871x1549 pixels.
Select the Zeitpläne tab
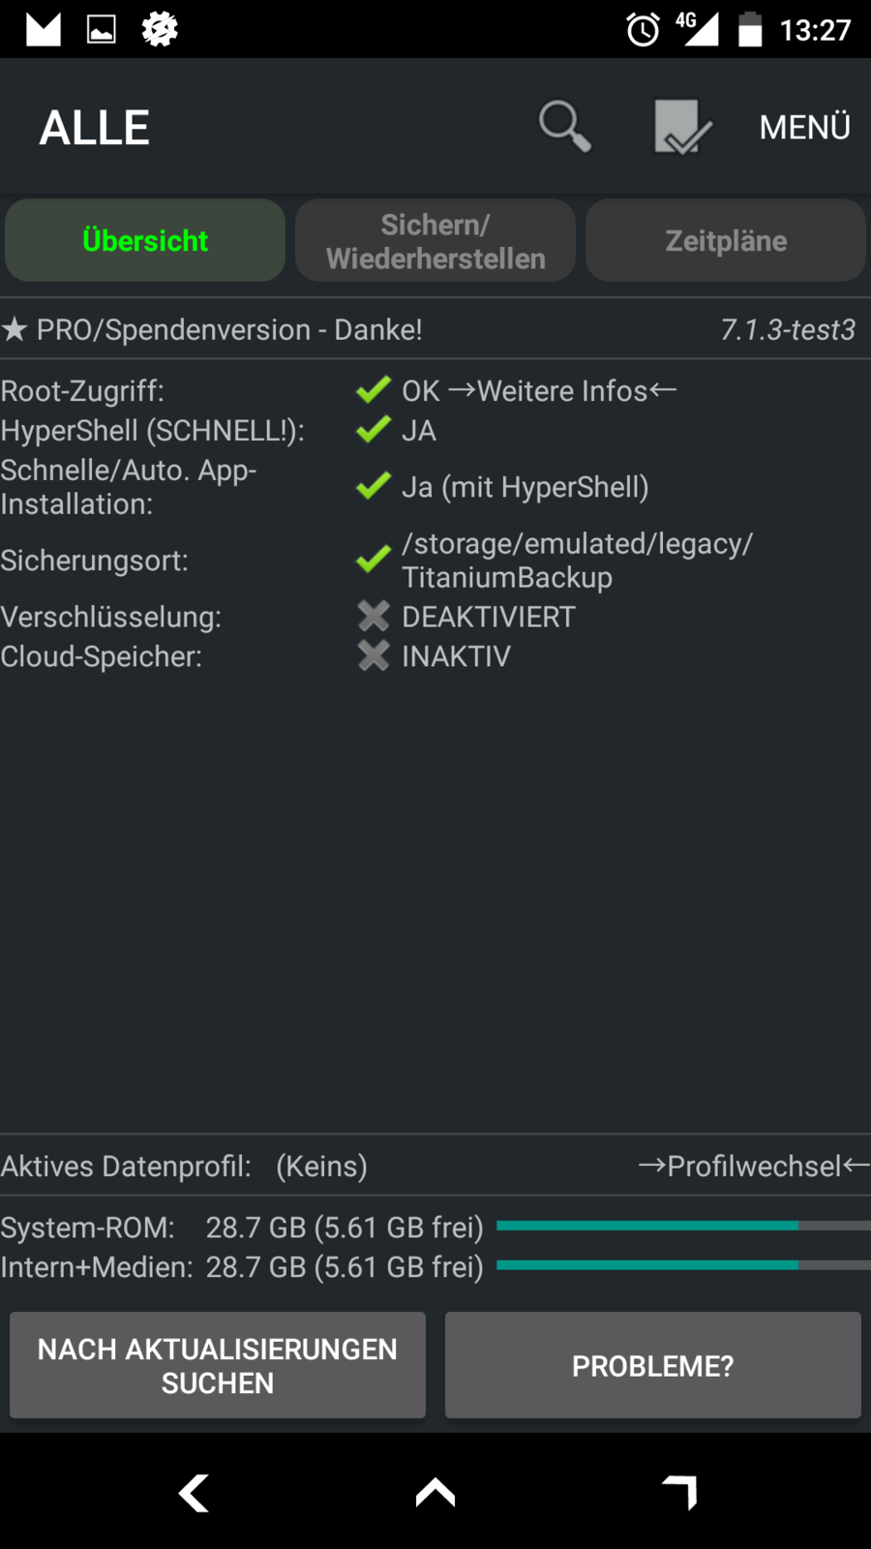726,240
